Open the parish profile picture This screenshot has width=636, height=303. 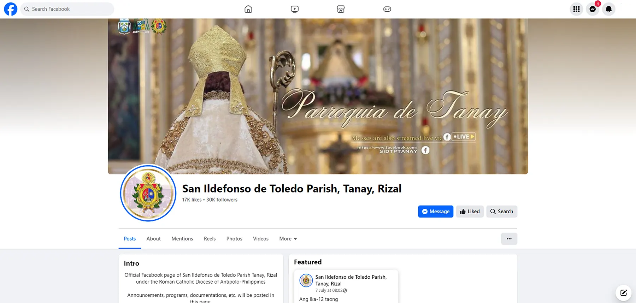148,193
